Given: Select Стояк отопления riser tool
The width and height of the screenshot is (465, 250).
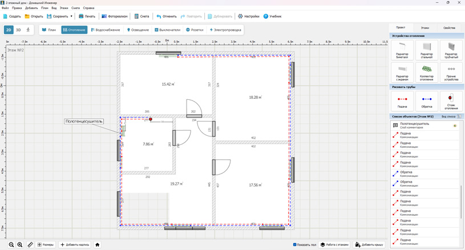Looking at the screenshot, I should 451,101.
